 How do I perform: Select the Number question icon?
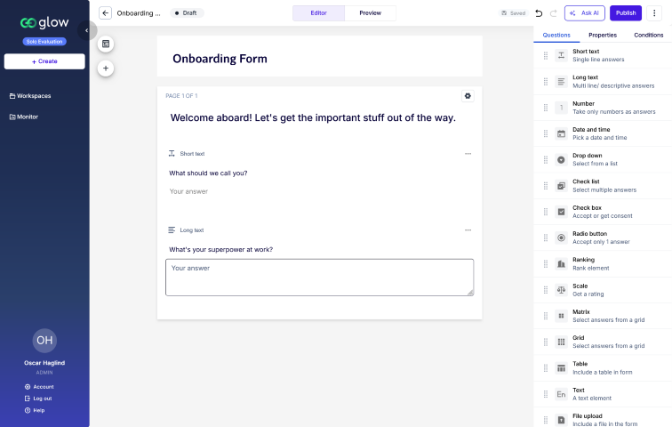pyautogui.click(x=561, y=108)
